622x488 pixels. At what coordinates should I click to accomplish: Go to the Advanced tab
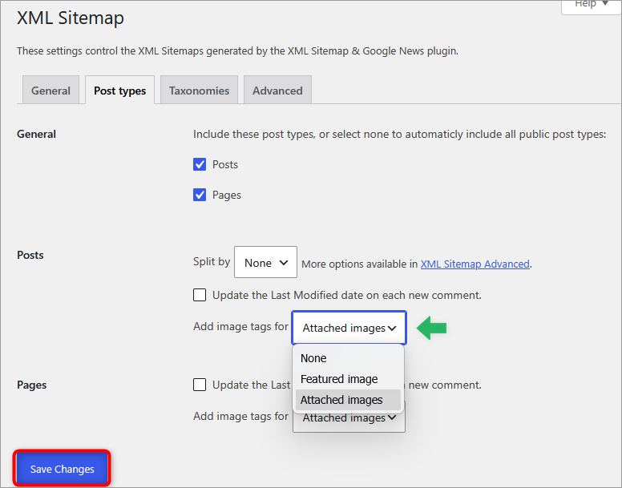click(277, 90)
